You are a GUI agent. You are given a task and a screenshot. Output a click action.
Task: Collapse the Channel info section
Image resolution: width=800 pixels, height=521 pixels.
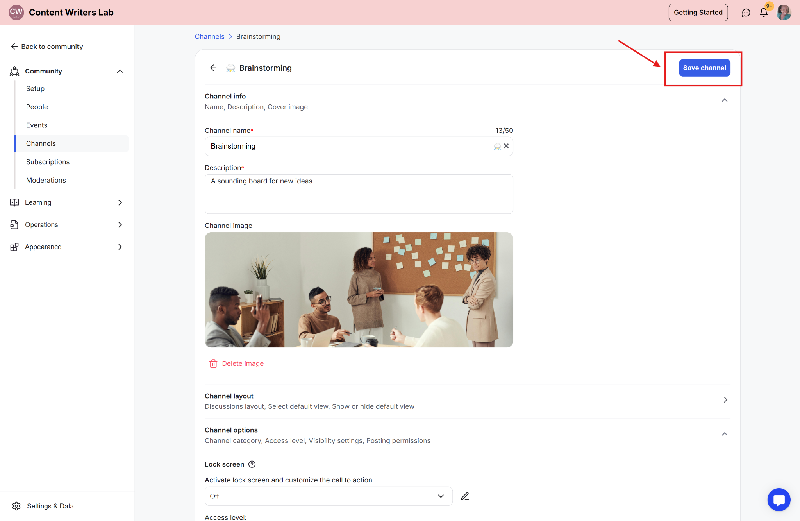725,100
